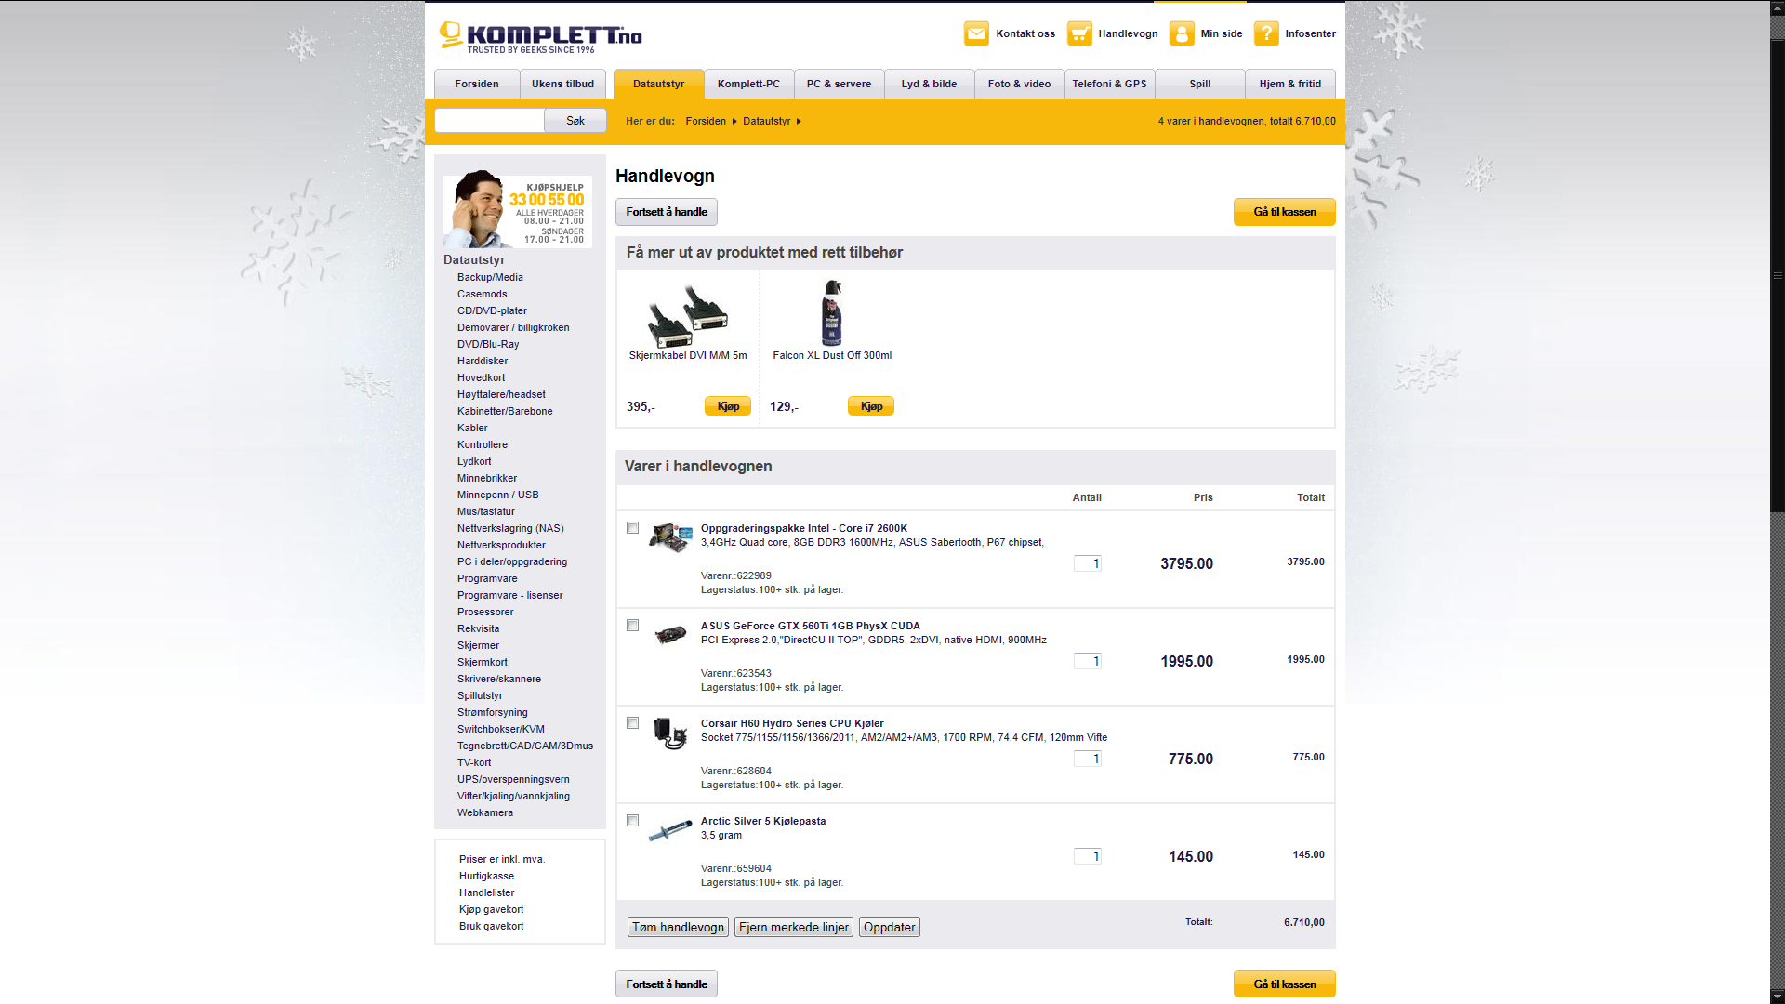Select the Arctic Silver 5 checkbox
This screenshot has width=1785, height=1004.
pos(633,821)
